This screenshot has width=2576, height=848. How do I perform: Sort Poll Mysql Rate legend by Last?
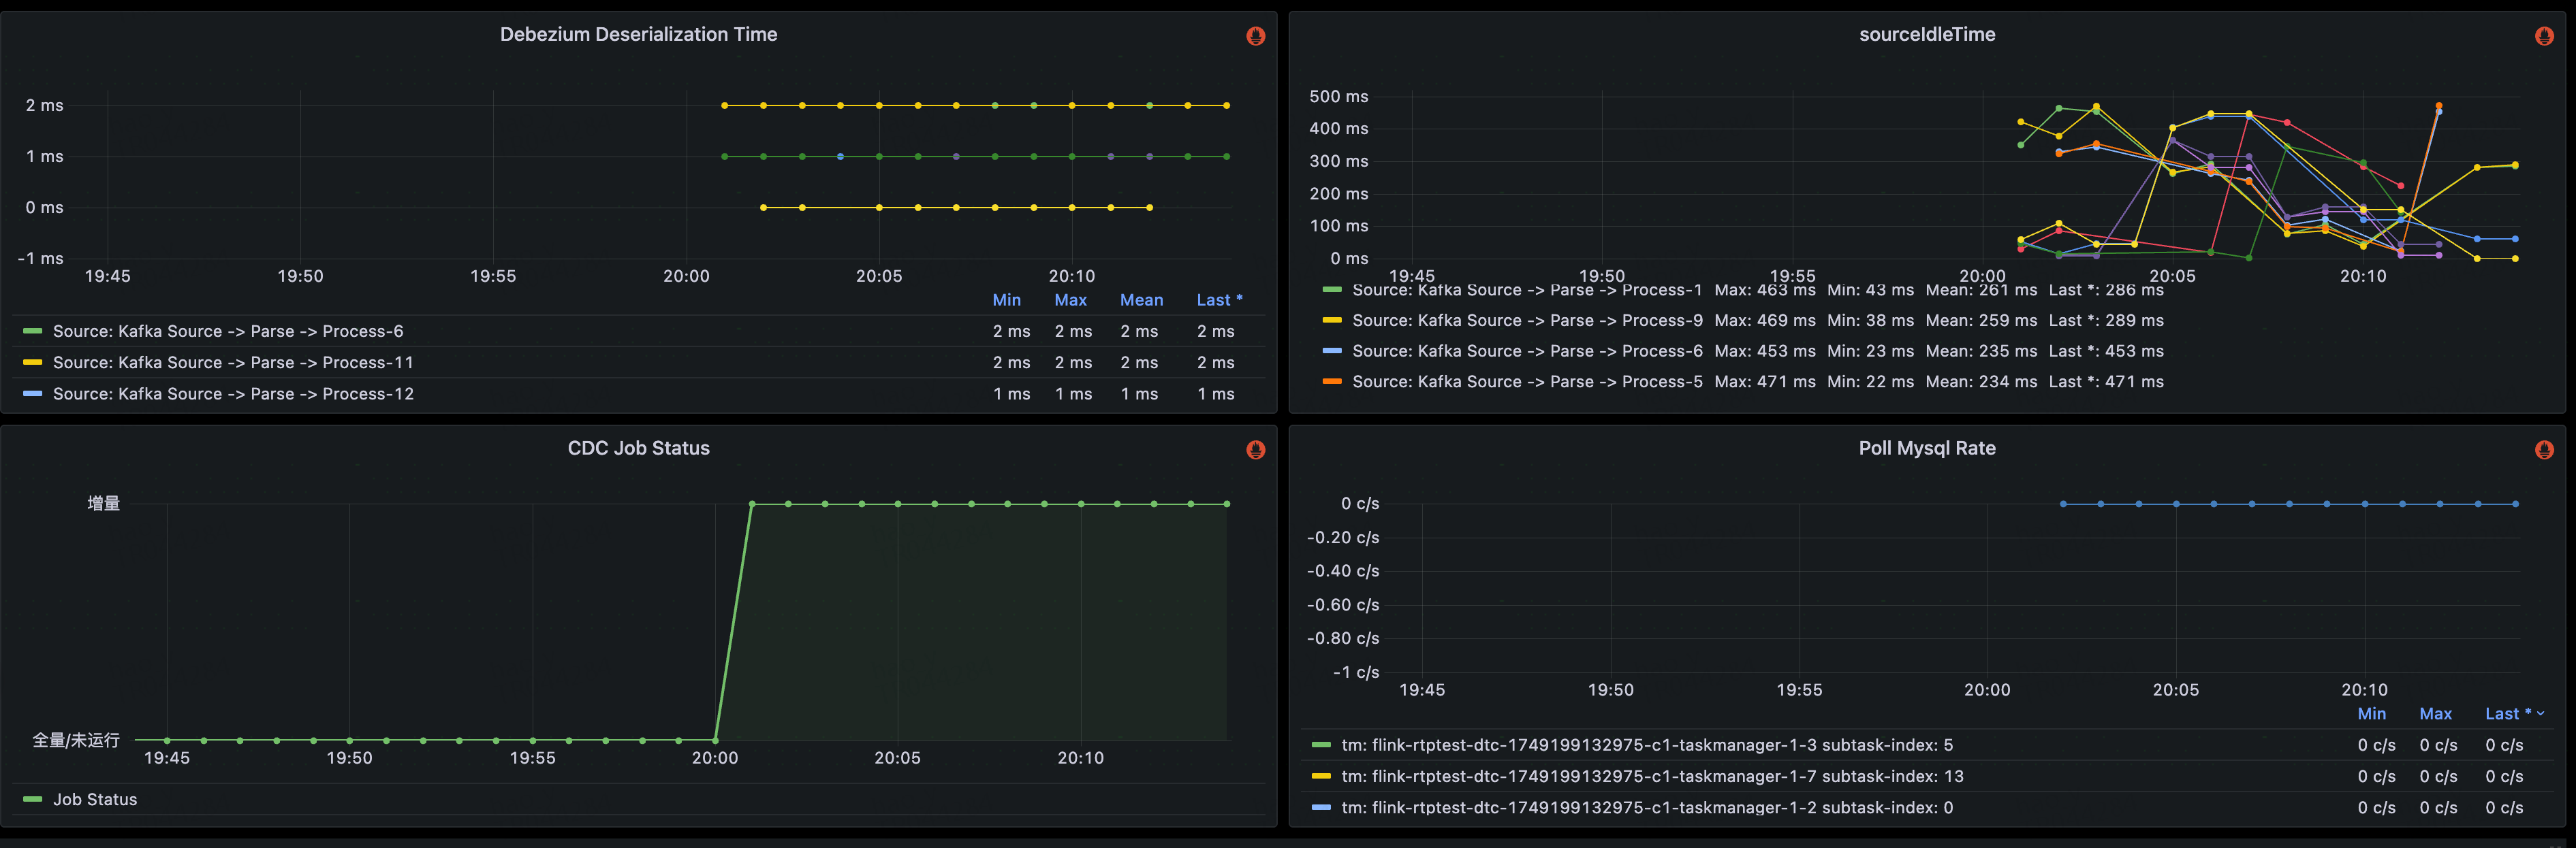pos(2508,713)
